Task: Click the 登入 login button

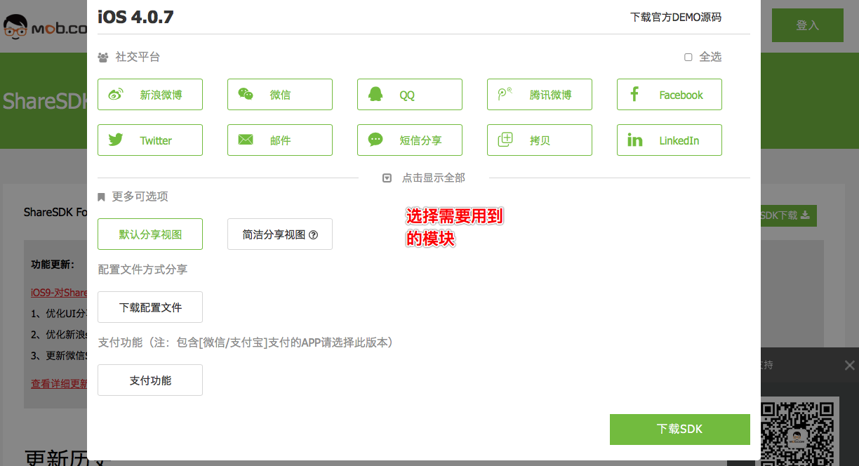Action: point(807,25)
